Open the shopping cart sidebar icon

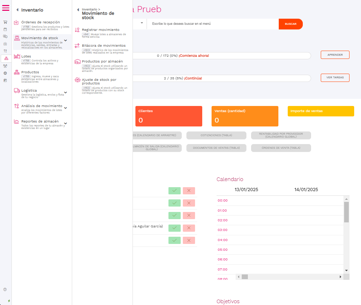5,22
